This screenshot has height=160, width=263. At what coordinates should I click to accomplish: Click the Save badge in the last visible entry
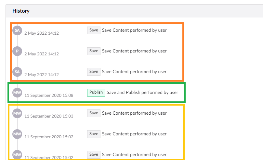(94, 154)
